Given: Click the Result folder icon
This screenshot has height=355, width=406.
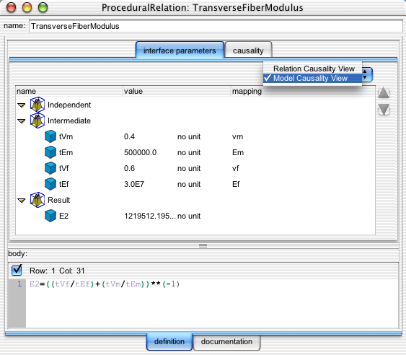Looking at the screenshot, I should pyautogui.click(x=37, y=200).
